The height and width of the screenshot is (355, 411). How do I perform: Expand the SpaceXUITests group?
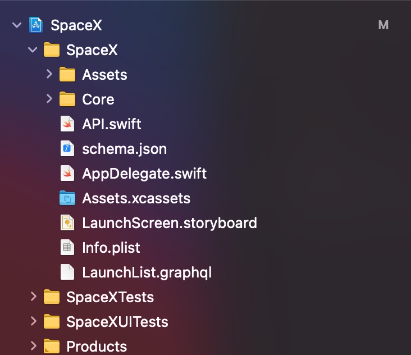(33, 321)
